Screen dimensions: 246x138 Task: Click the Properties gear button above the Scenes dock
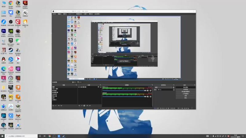74,82
